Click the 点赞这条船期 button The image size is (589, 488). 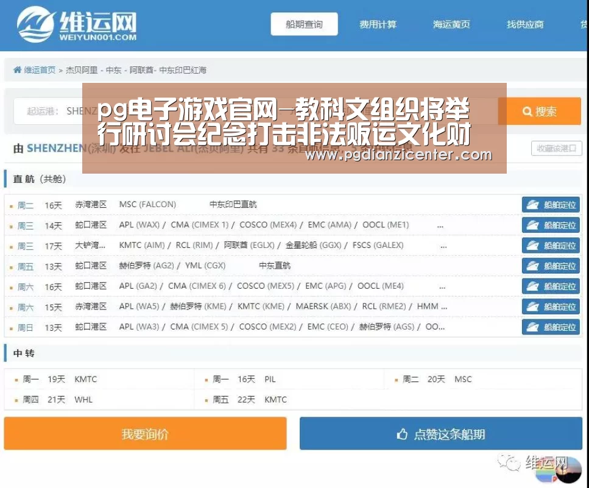click(441, 434)
